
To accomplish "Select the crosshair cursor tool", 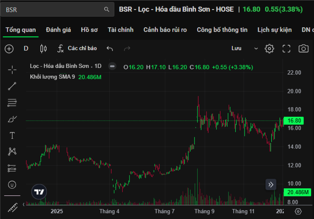I will click(x=12, y=70).
